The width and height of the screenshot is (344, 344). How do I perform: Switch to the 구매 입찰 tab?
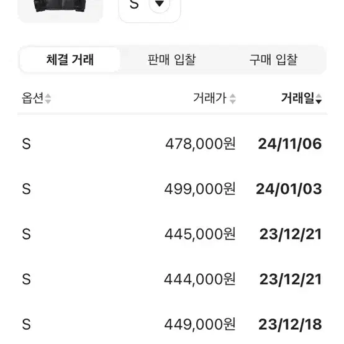click(x=273, y=60)
